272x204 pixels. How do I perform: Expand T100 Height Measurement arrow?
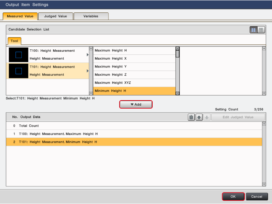[x=88, y=55]
